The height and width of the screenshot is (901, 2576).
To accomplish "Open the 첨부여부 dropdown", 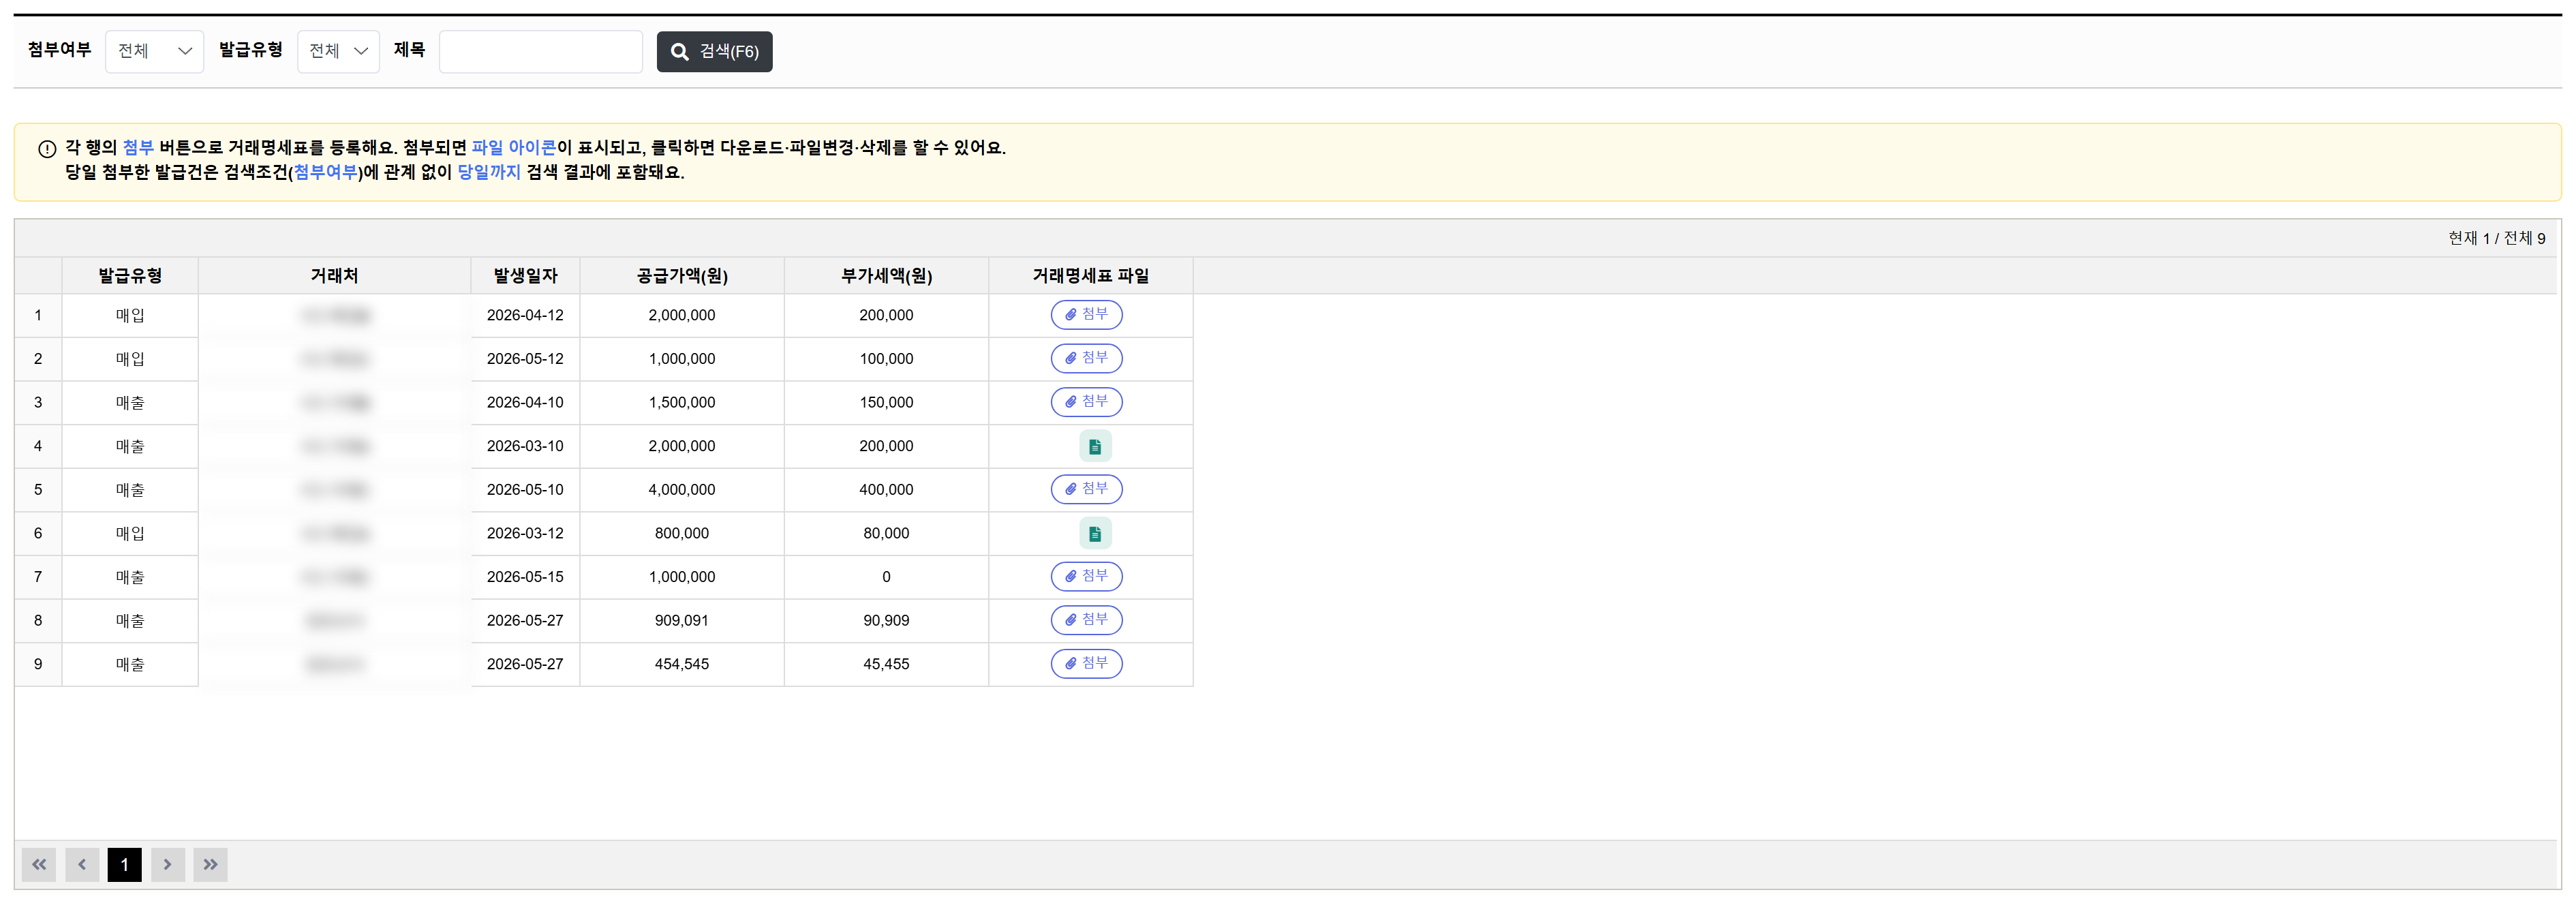I will (154, 51).
